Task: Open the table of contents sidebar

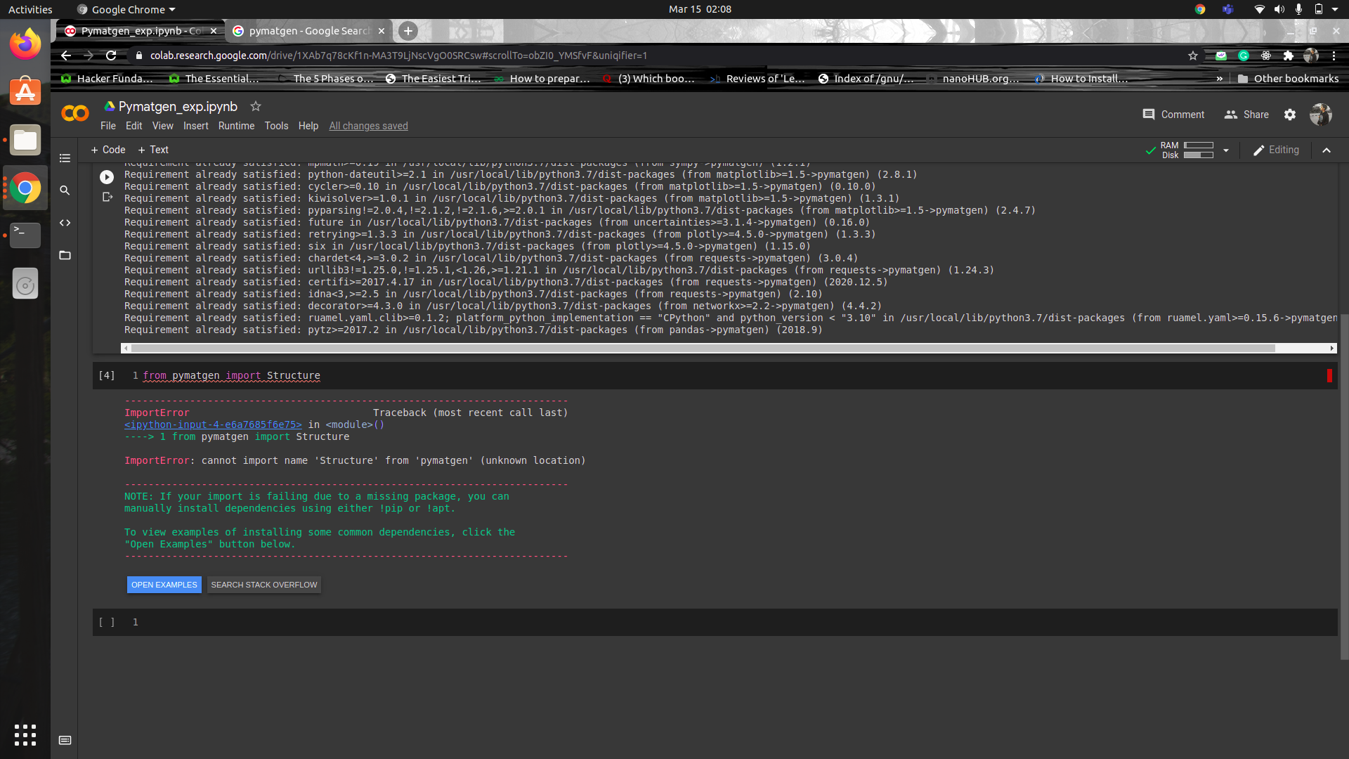Action: click(64, 158)
